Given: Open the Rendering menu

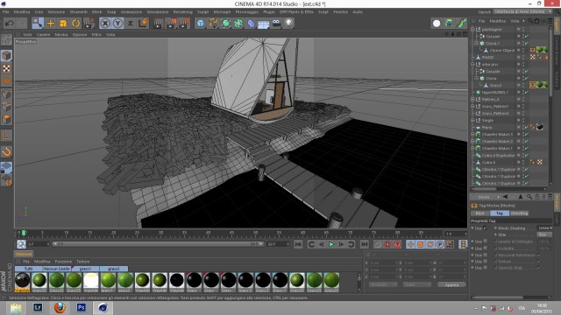Looking at the screenshot, I should [x=183, y=11].
